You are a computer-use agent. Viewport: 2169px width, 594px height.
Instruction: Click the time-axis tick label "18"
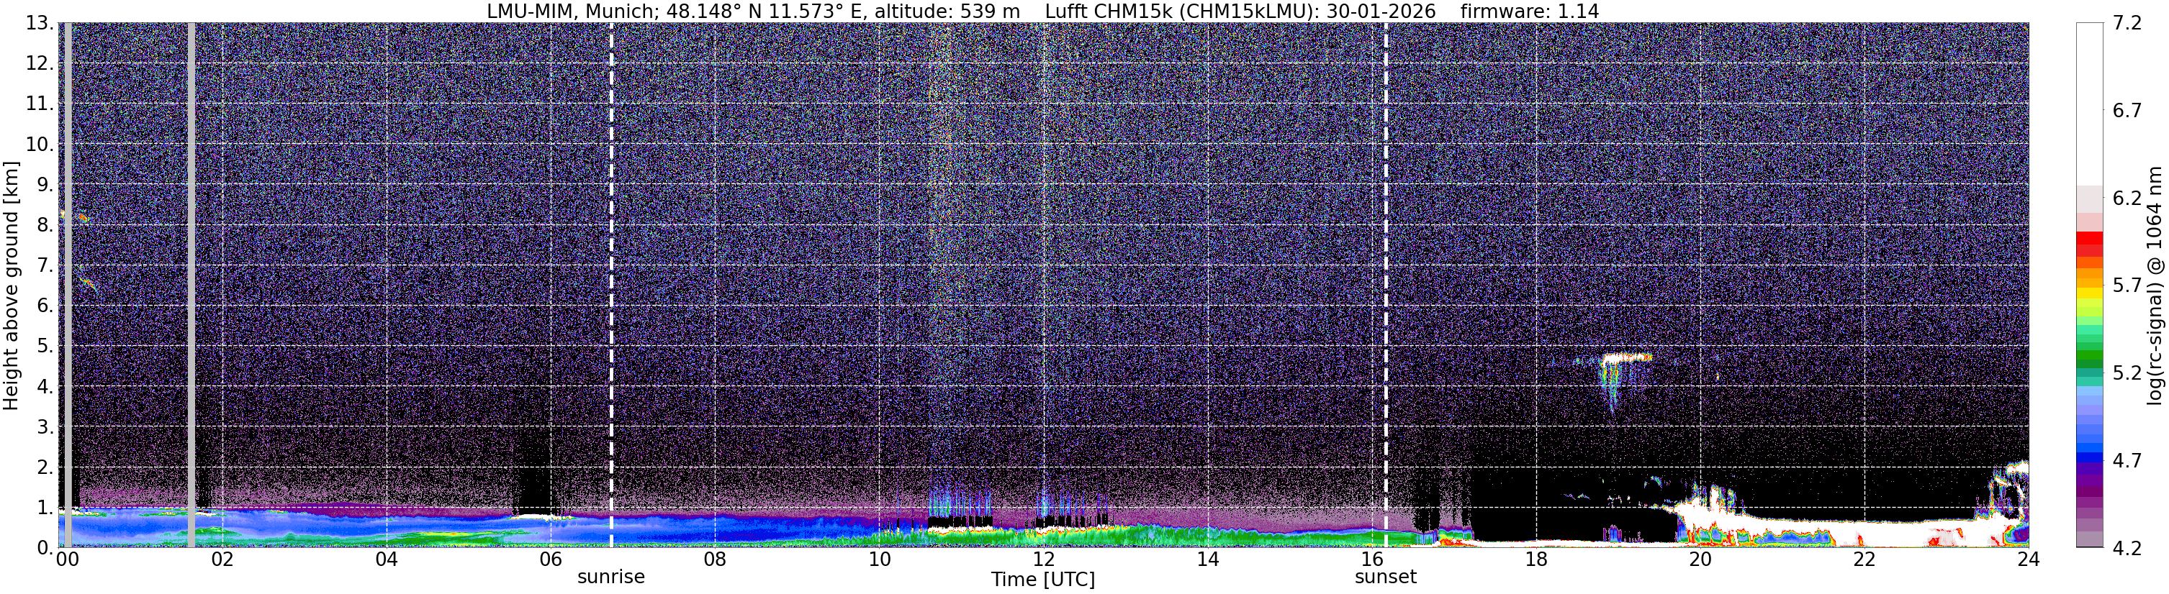[x=1536, y=559]
